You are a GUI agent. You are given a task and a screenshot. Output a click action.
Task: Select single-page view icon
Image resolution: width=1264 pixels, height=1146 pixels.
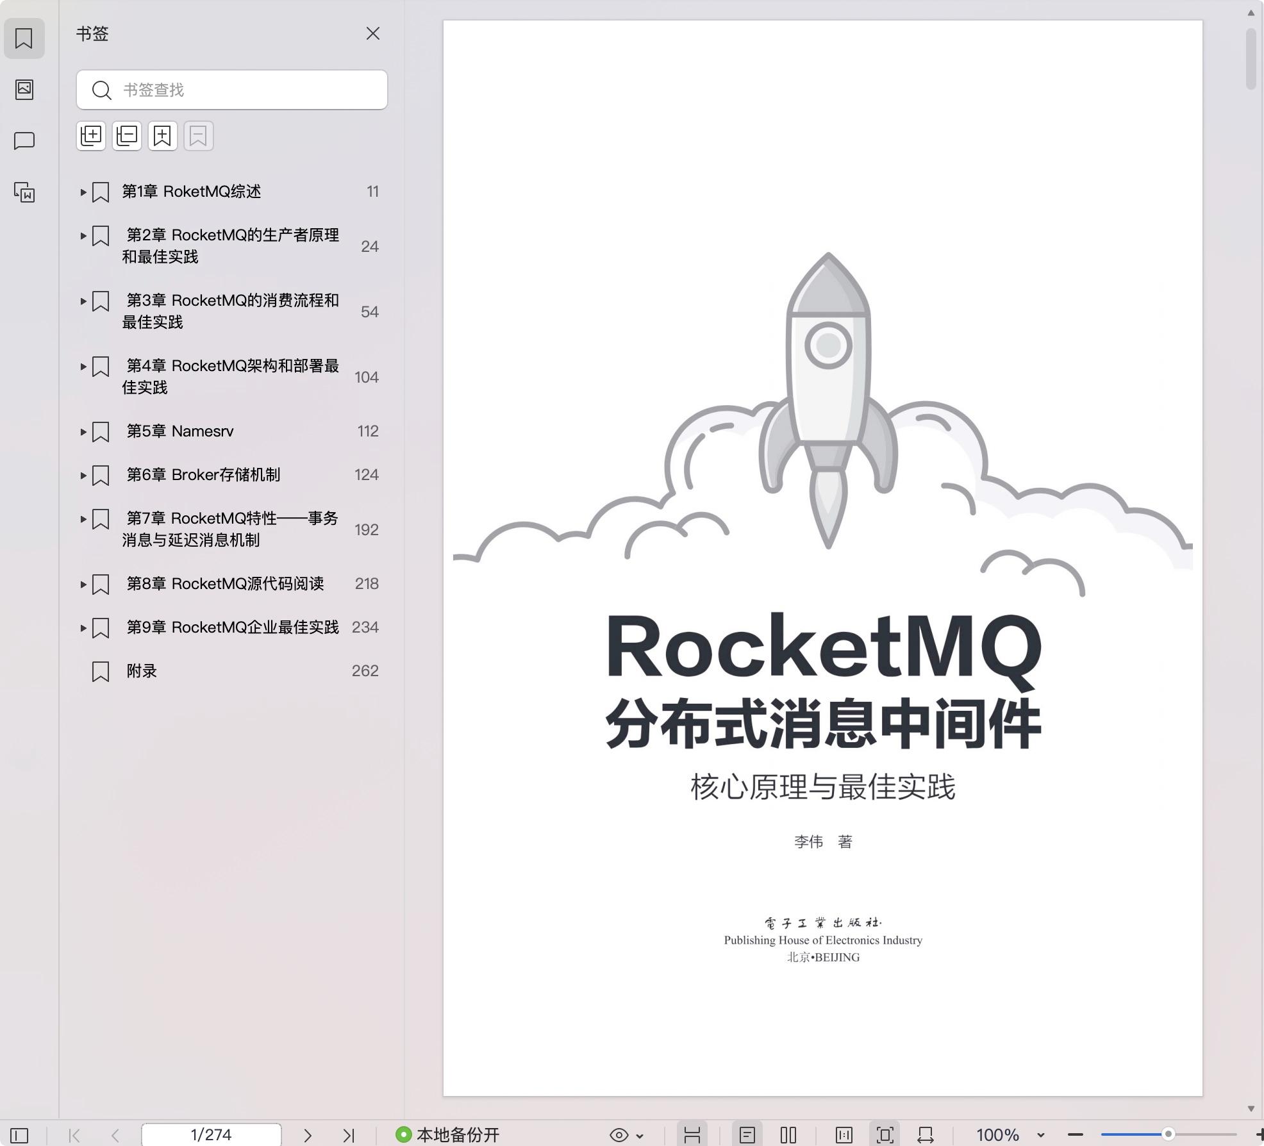point(747,1135)
